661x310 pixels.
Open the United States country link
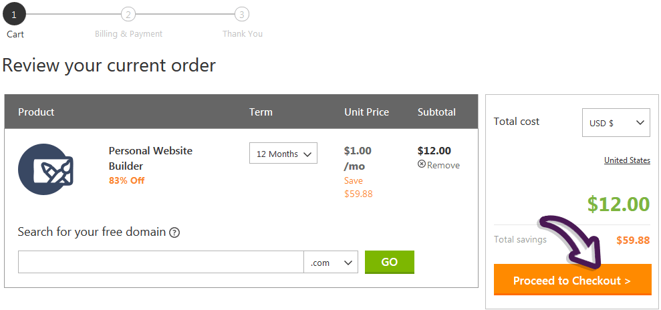(x=627, y=160)
